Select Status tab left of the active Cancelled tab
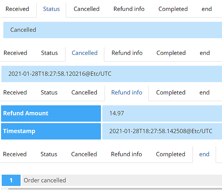The height and width of the screenshot is (193, 222). click(x=49, y=53)
